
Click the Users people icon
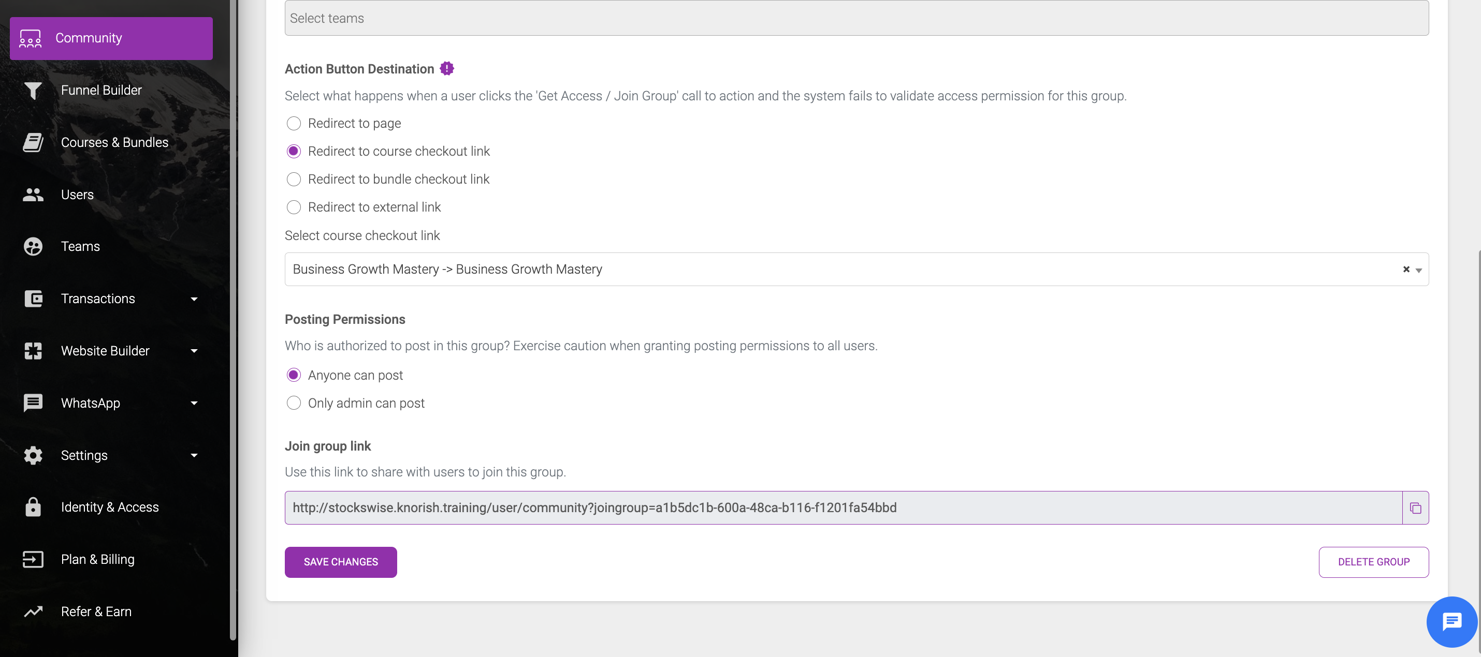pos(33,195)
